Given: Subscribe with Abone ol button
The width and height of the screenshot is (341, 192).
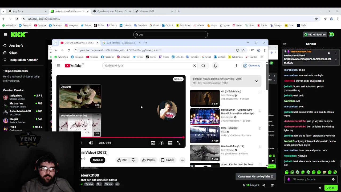Looking at the screenshot, I should tap(98, 160).
